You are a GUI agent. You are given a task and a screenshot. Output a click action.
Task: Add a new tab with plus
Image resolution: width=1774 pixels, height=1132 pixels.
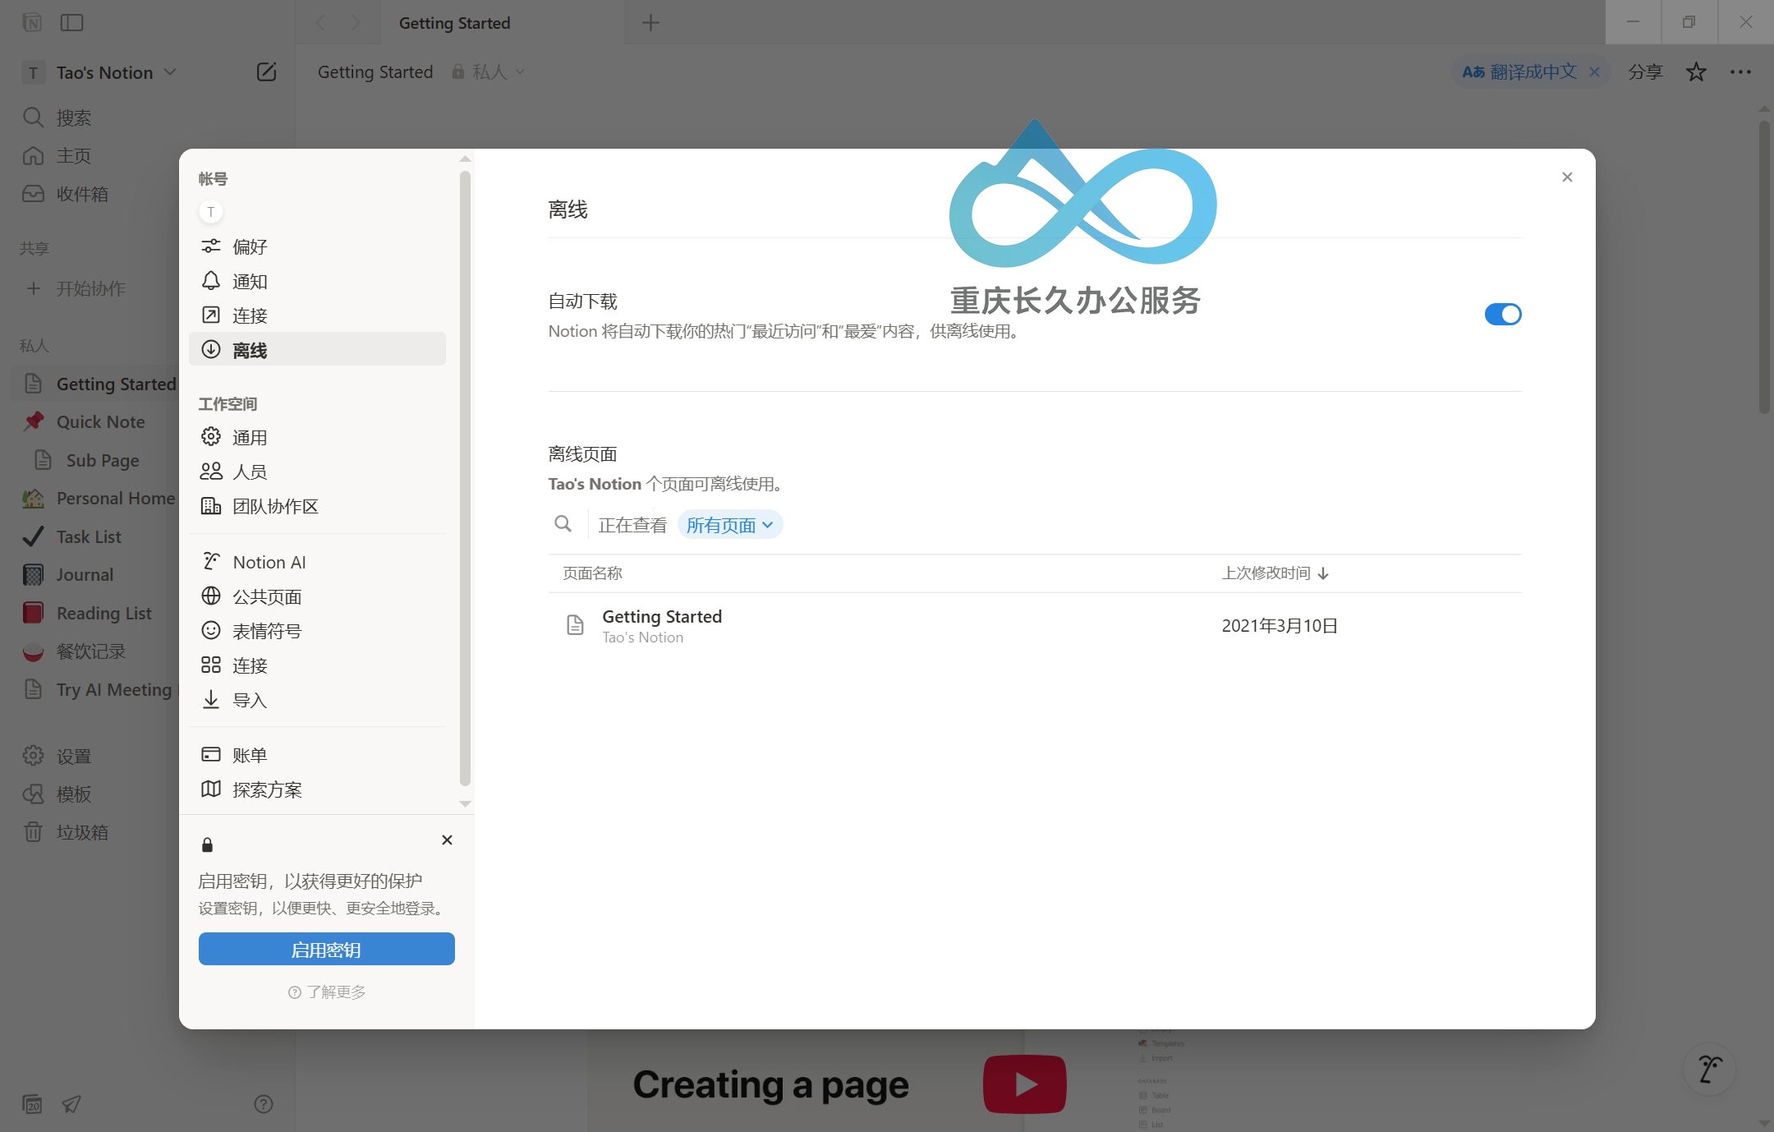tap(650, 22)
